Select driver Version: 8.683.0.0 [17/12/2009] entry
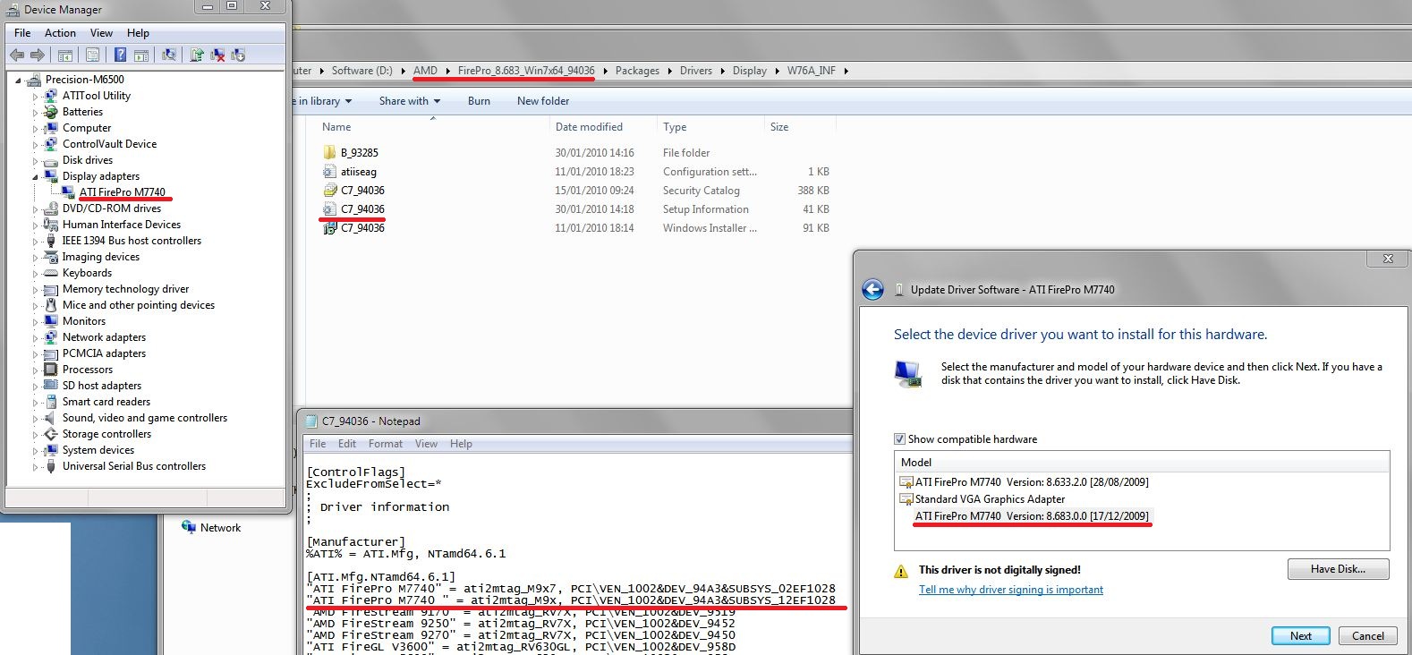Viewport: 1412px width, 655px height. [1032, 516]
